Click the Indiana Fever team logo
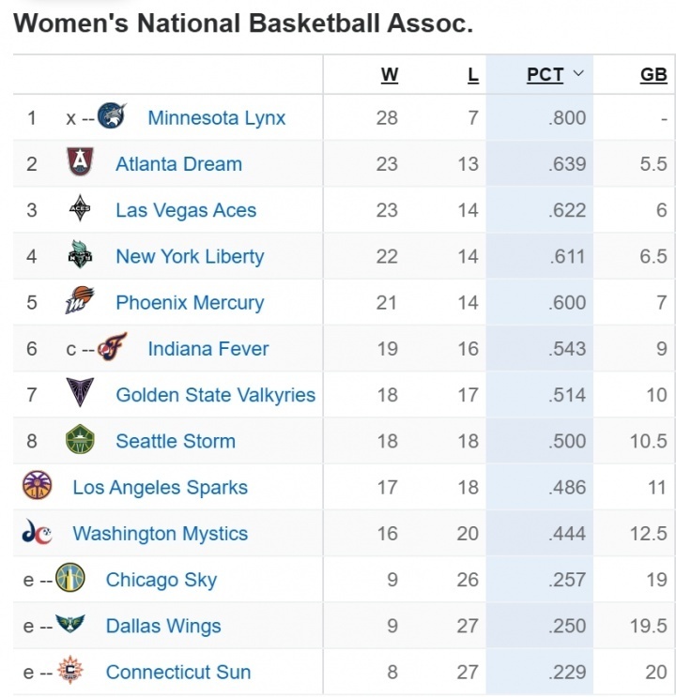The width and height of the screenshot is (676, 697). [x=112, y=348]
